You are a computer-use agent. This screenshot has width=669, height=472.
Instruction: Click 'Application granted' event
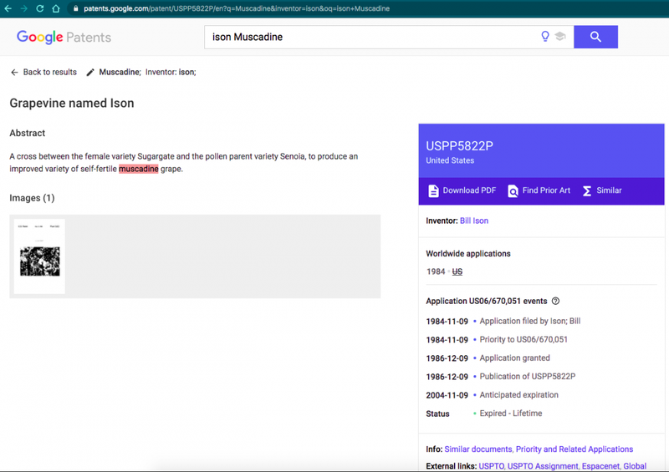[514, 358]
